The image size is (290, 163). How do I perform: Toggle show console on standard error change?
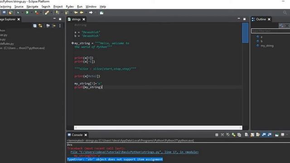pyautogui.click(x=270, y=135)
